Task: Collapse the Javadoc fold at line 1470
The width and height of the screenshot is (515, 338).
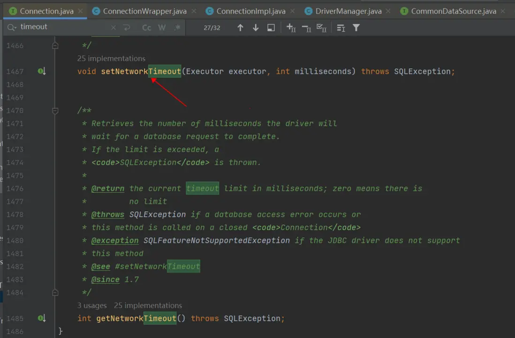Action: (x=55, y=111)
